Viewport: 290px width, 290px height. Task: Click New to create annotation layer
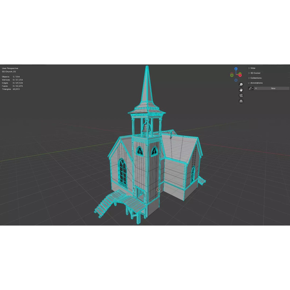pyautogui.click(x=273, y=88)
